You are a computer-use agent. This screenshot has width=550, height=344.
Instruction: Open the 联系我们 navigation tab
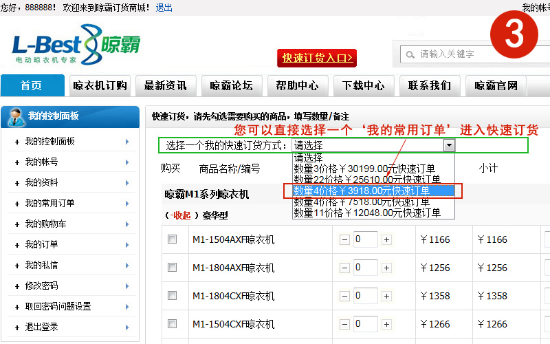click(430, 85)
